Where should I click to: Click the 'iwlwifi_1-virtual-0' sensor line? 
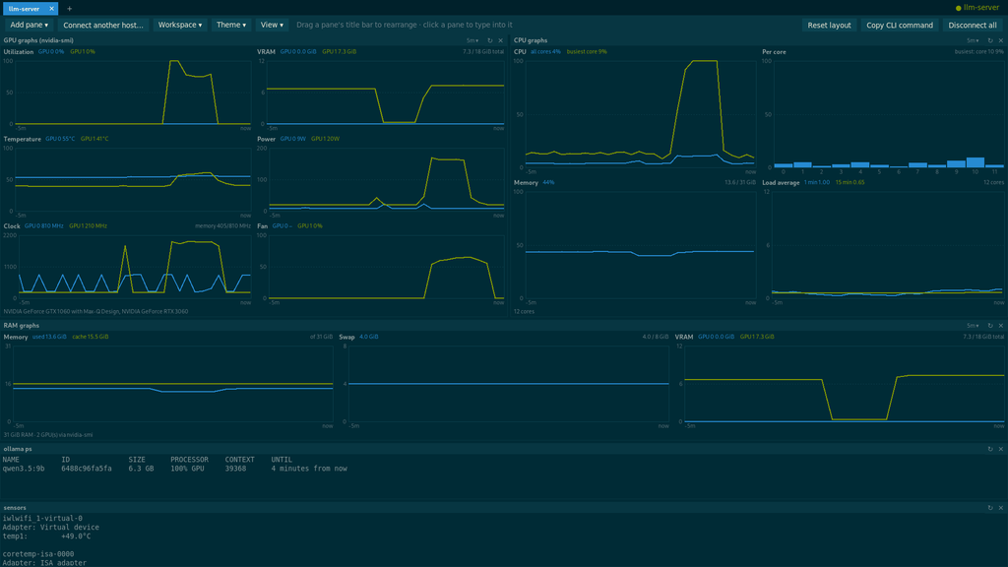pyautogui.click(x=42, y=518)
